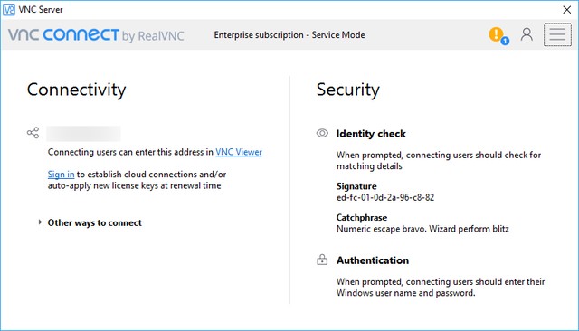Click the blurred address field

pyautogui.click(x=83, y=134)
